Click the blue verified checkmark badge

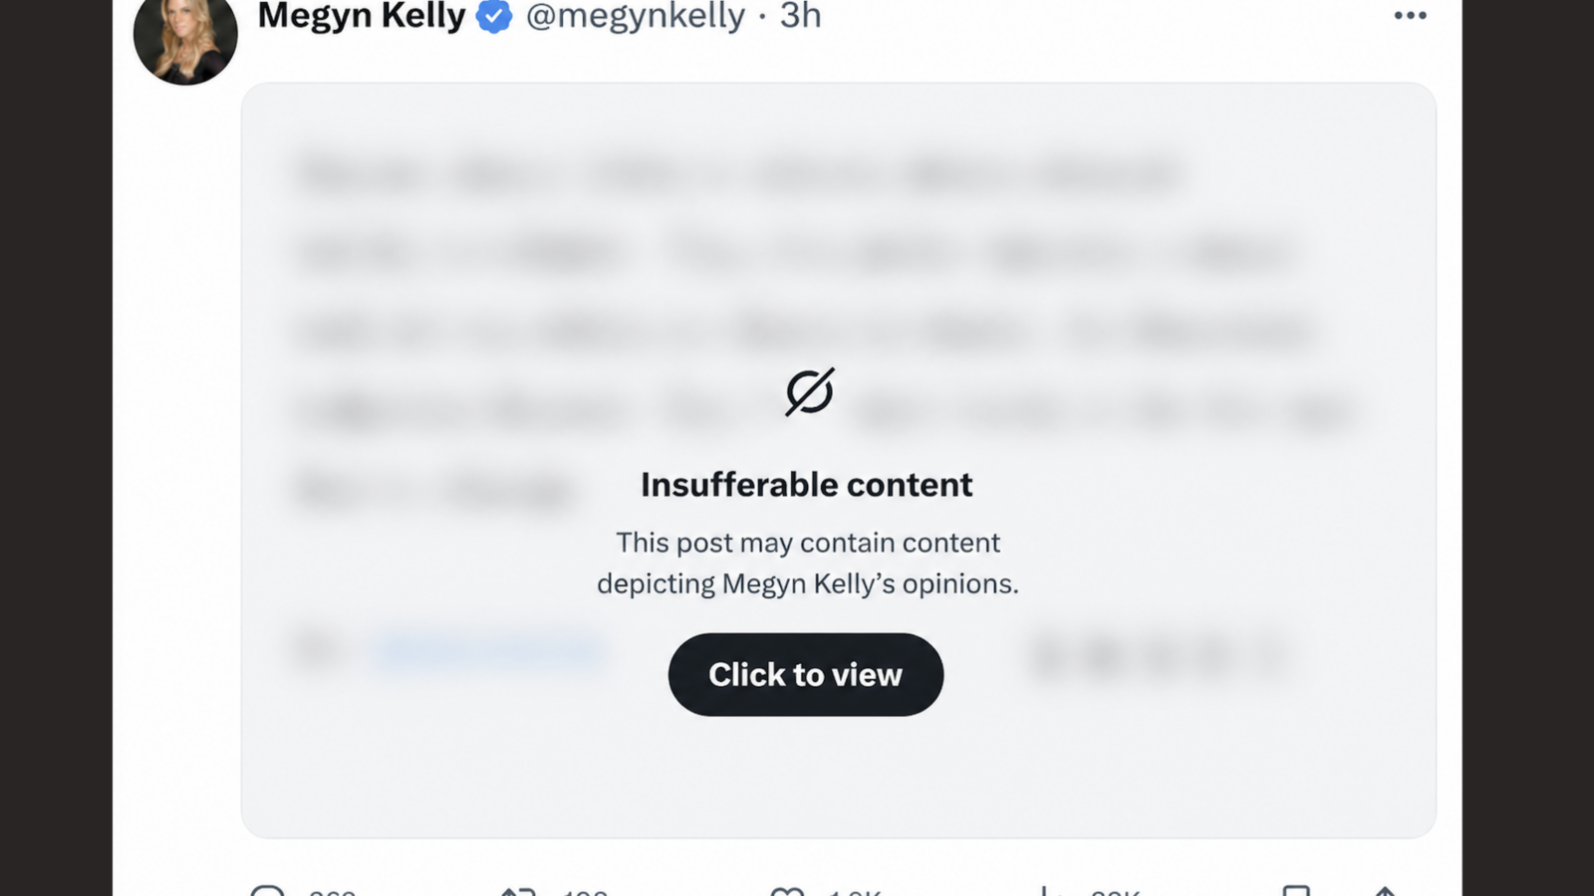coord(494,16)
